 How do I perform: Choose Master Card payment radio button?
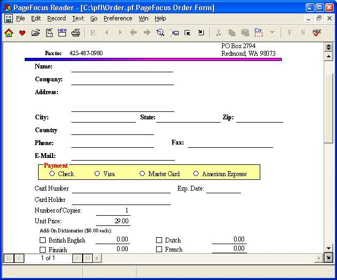pos(142,173)
